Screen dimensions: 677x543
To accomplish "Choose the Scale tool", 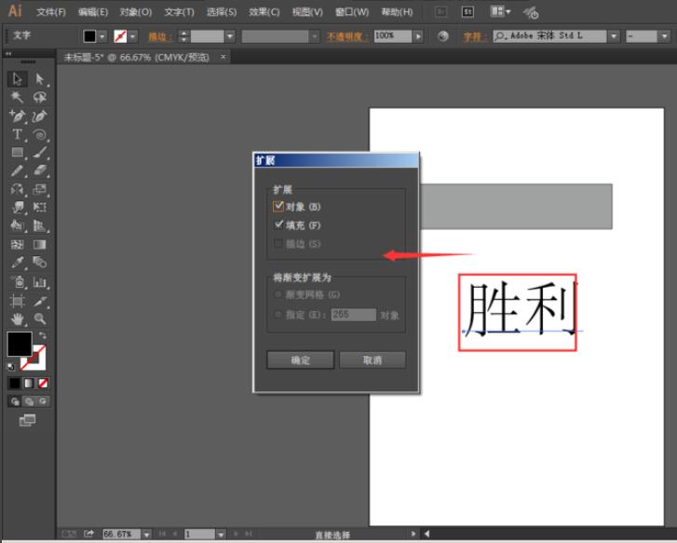I will tap(40, 189).
